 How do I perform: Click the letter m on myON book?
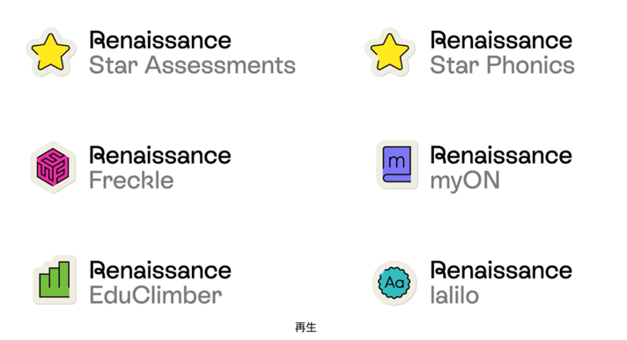[x=396, y=161]
